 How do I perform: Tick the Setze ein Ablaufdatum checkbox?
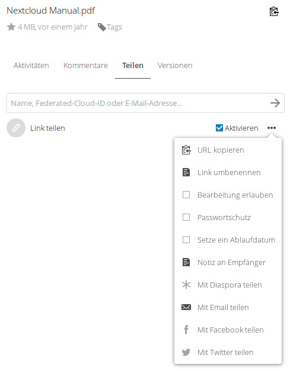pyautogui.click(x=186, y=240)
